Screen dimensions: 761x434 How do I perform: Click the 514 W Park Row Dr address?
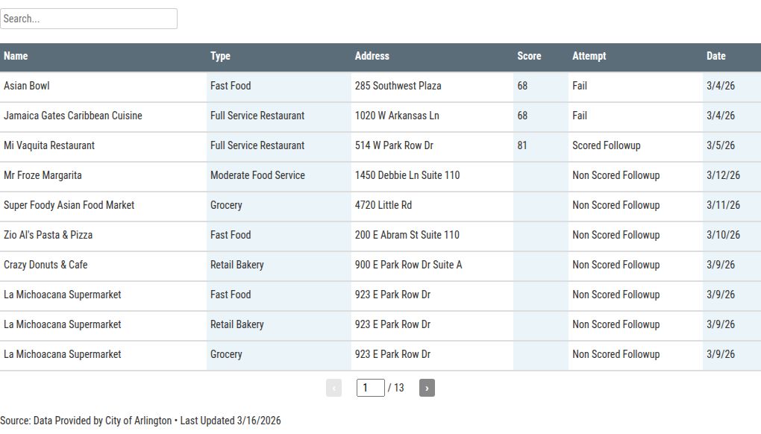pos(394,145)
